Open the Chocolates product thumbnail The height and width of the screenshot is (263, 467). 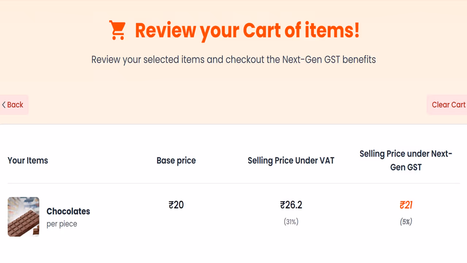23,217
